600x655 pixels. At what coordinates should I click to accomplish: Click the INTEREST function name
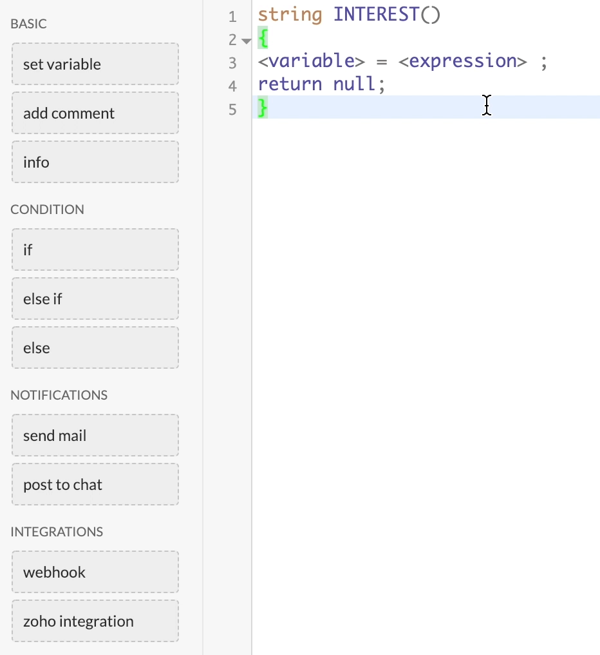click(x=376, y=15)
